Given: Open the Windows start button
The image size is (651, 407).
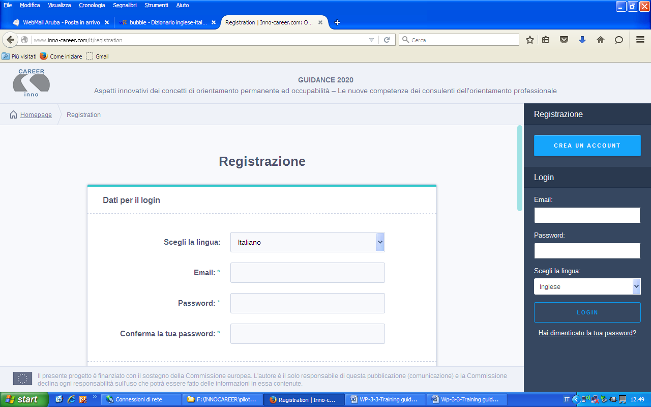Looking at the screenshot, I should coord(24,399).
